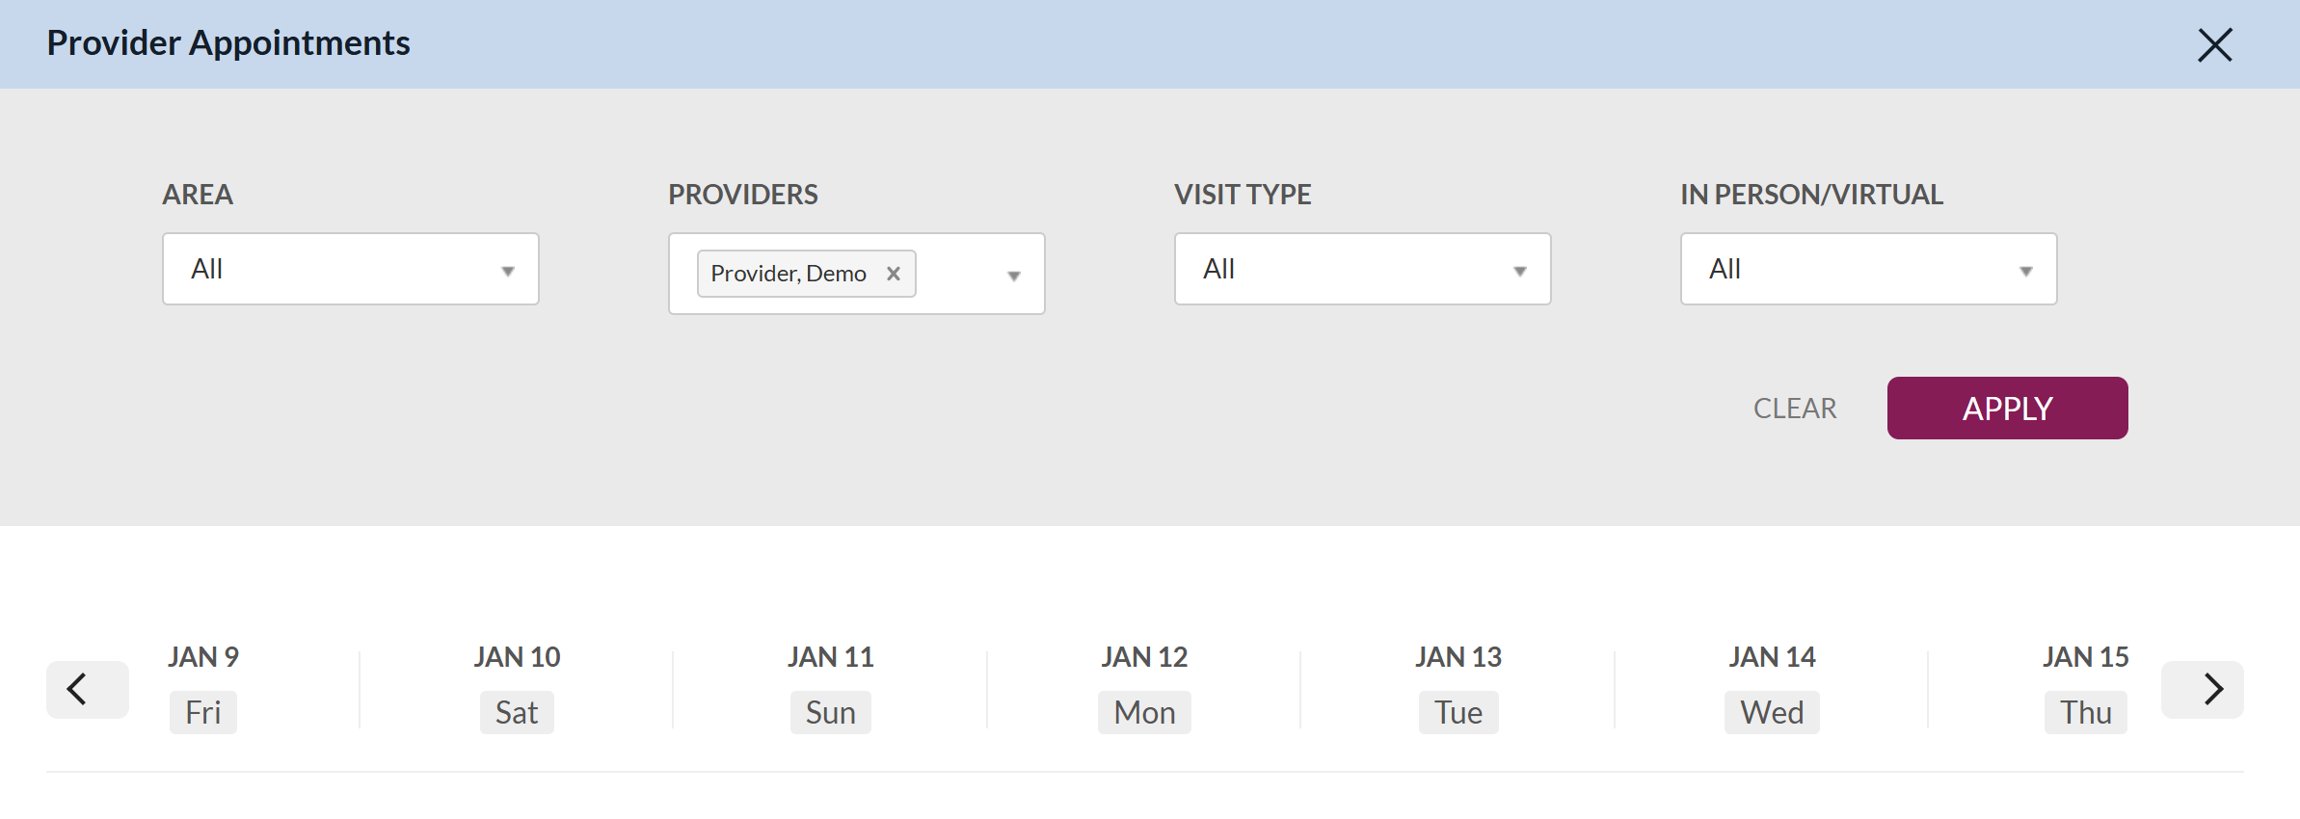Open the Area dropdown
This screenshot has height=819, width=2300.
click(x=351, y=269)
